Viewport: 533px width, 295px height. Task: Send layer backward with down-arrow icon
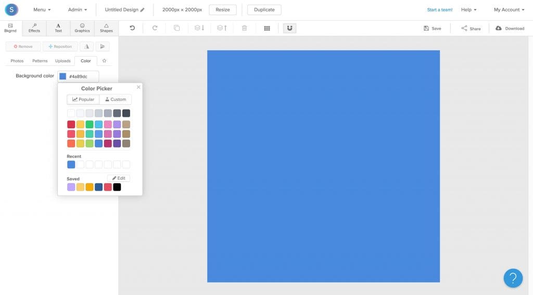pyautogui.click(x=199, y=28)
